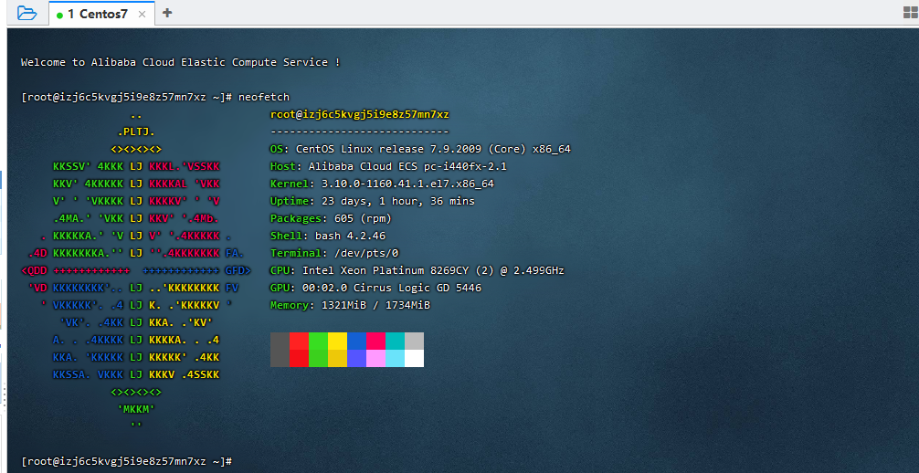Click the Packages: 605 (rpm) line
Screen dimensions: 919x473
pyautogui.click(x=331, y=218)
